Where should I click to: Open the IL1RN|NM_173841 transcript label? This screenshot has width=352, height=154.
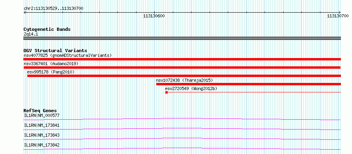tap(42, 125)
